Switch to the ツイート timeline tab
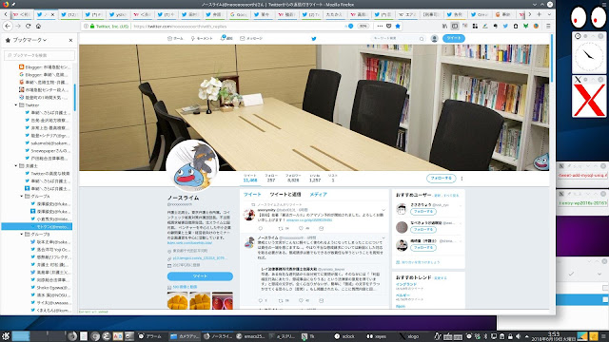Viewport: 609px width, 342px height. (x=252, y=194)
